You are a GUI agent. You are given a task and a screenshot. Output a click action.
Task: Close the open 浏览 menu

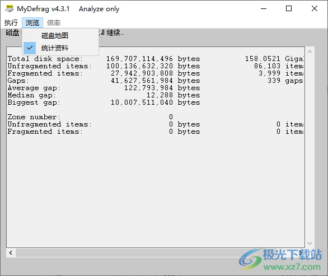(32, 22)
